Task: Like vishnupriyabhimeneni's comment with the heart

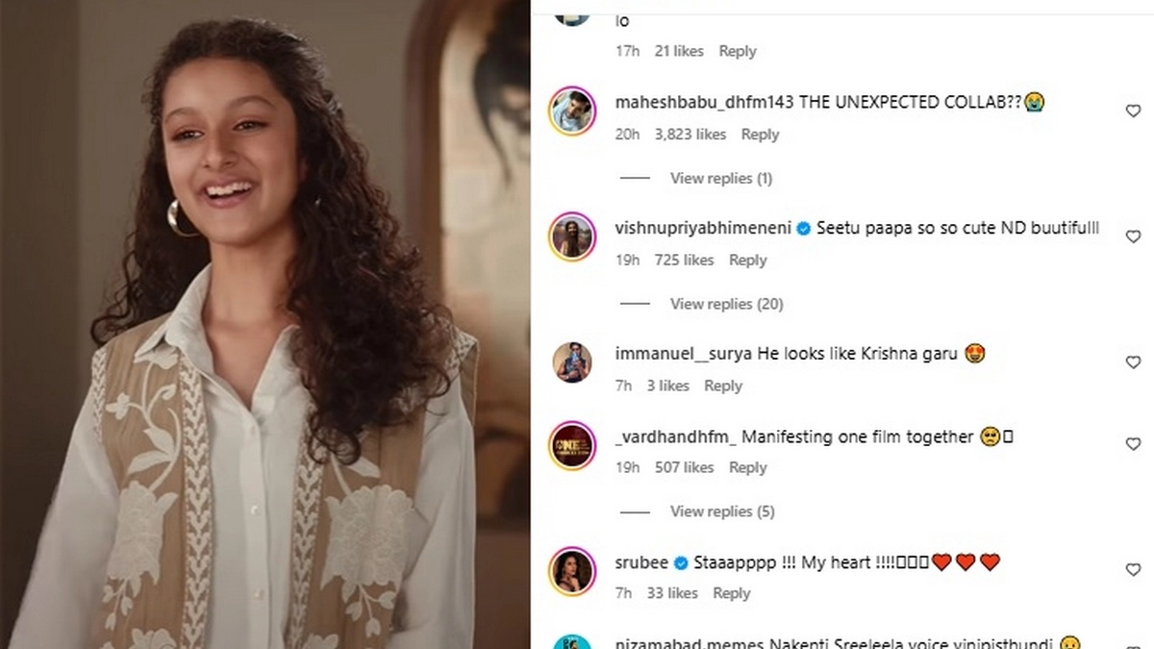Action: click(1133, 237)
